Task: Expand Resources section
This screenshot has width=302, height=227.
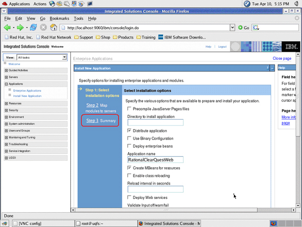Action: coord(6,104)
